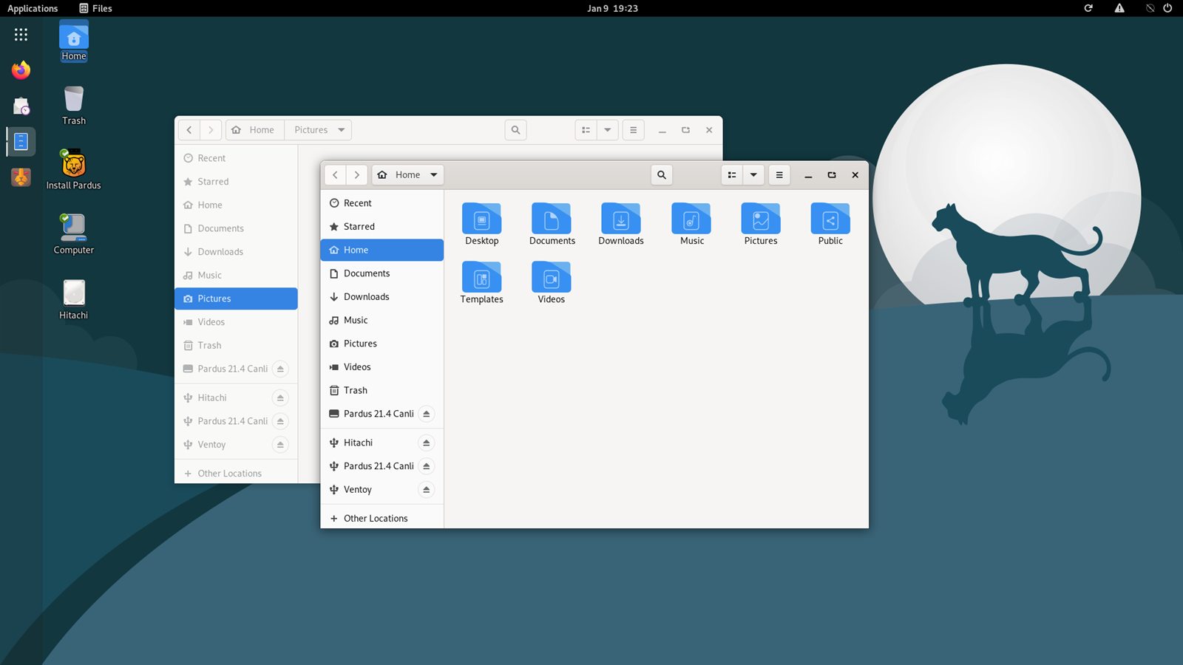Screen dimensions: 1183x665
Task: Open the Files app menu in the top bar
Action: click(95, 8)
